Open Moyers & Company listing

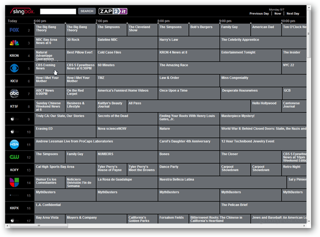coord(96,219)
